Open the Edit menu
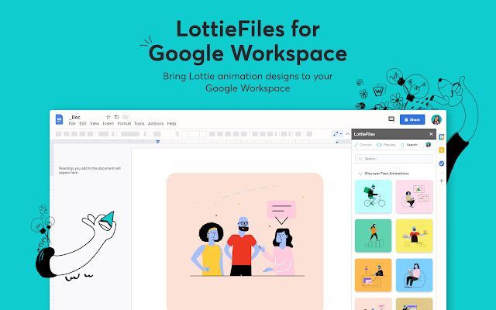 (x=83, y=124)
